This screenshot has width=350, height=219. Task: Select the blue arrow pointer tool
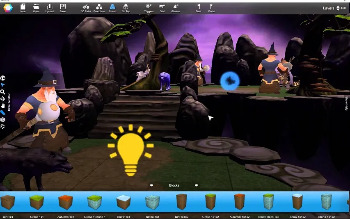pos(3,85)
